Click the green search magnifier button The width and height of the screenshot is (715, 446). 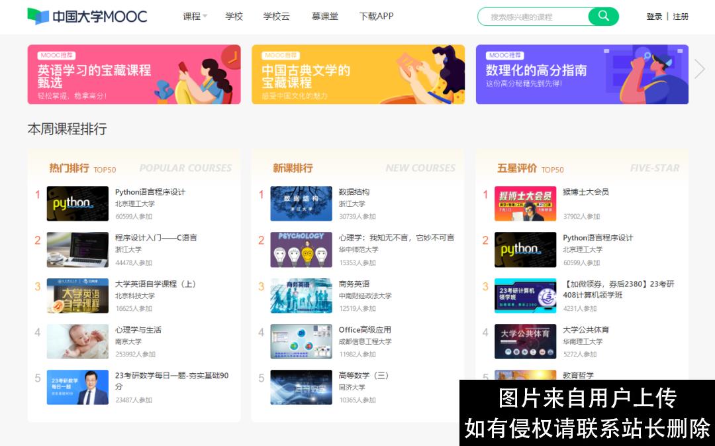coord(602,16)
